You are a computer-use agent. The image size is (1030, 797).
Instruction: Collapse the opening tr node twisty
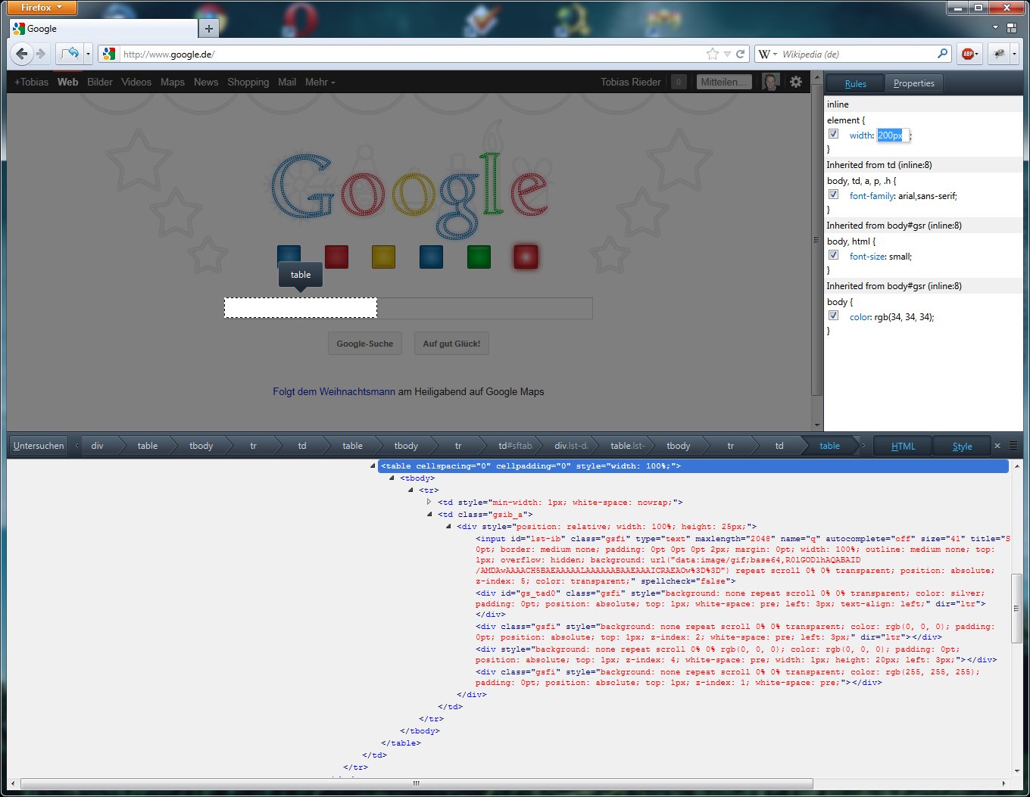point(410,490)
